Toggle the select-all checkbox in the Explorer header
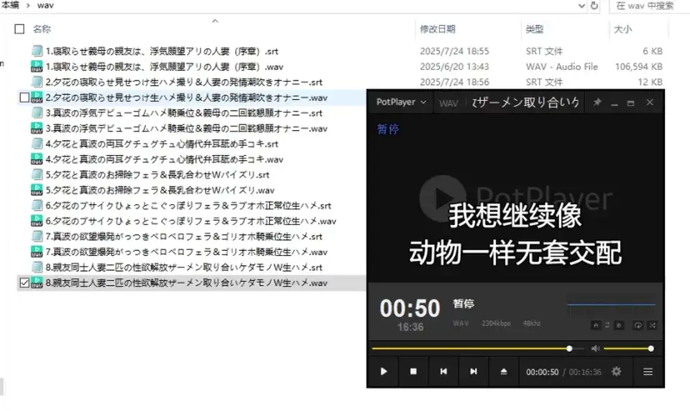Image resolution: width=690 pixels, height=411 pixels. pyautogui.click(x=19, y=29)
